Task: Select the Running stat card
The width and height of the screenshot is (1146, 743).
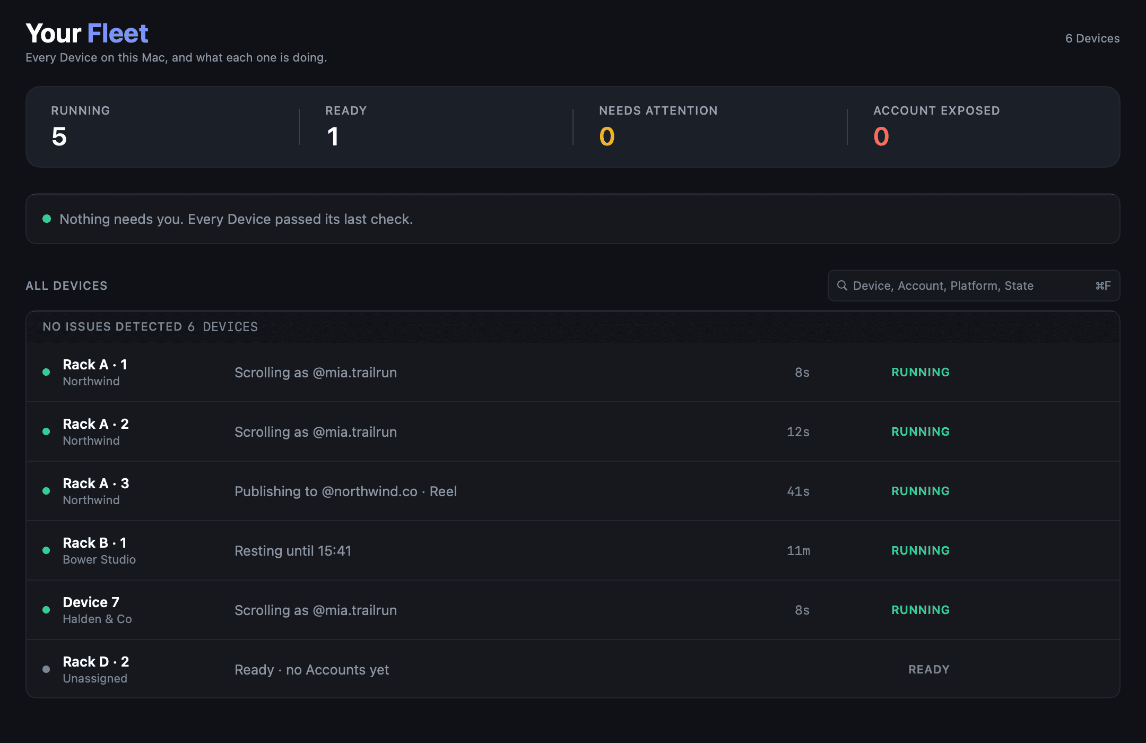Action: [162, 127]
